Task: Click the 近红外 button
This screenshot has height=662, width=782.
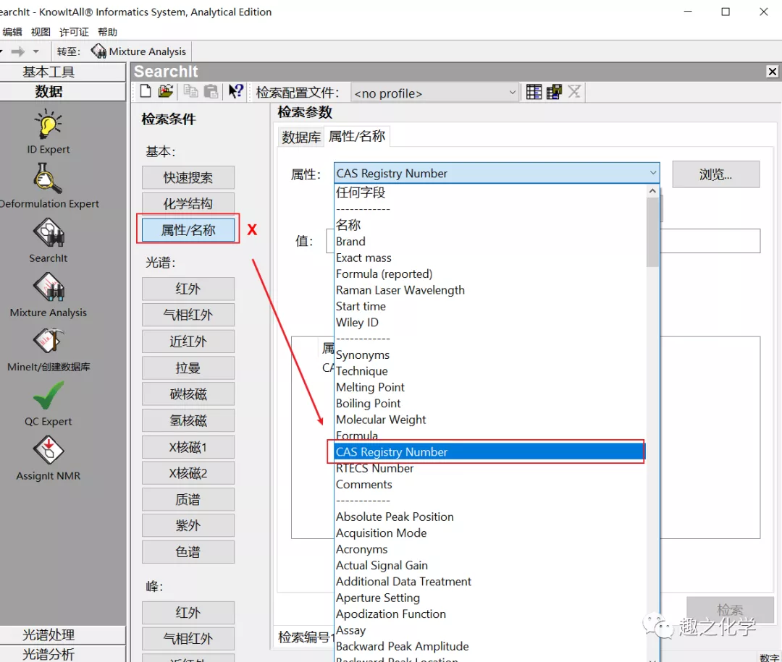Action: point(188,341)
